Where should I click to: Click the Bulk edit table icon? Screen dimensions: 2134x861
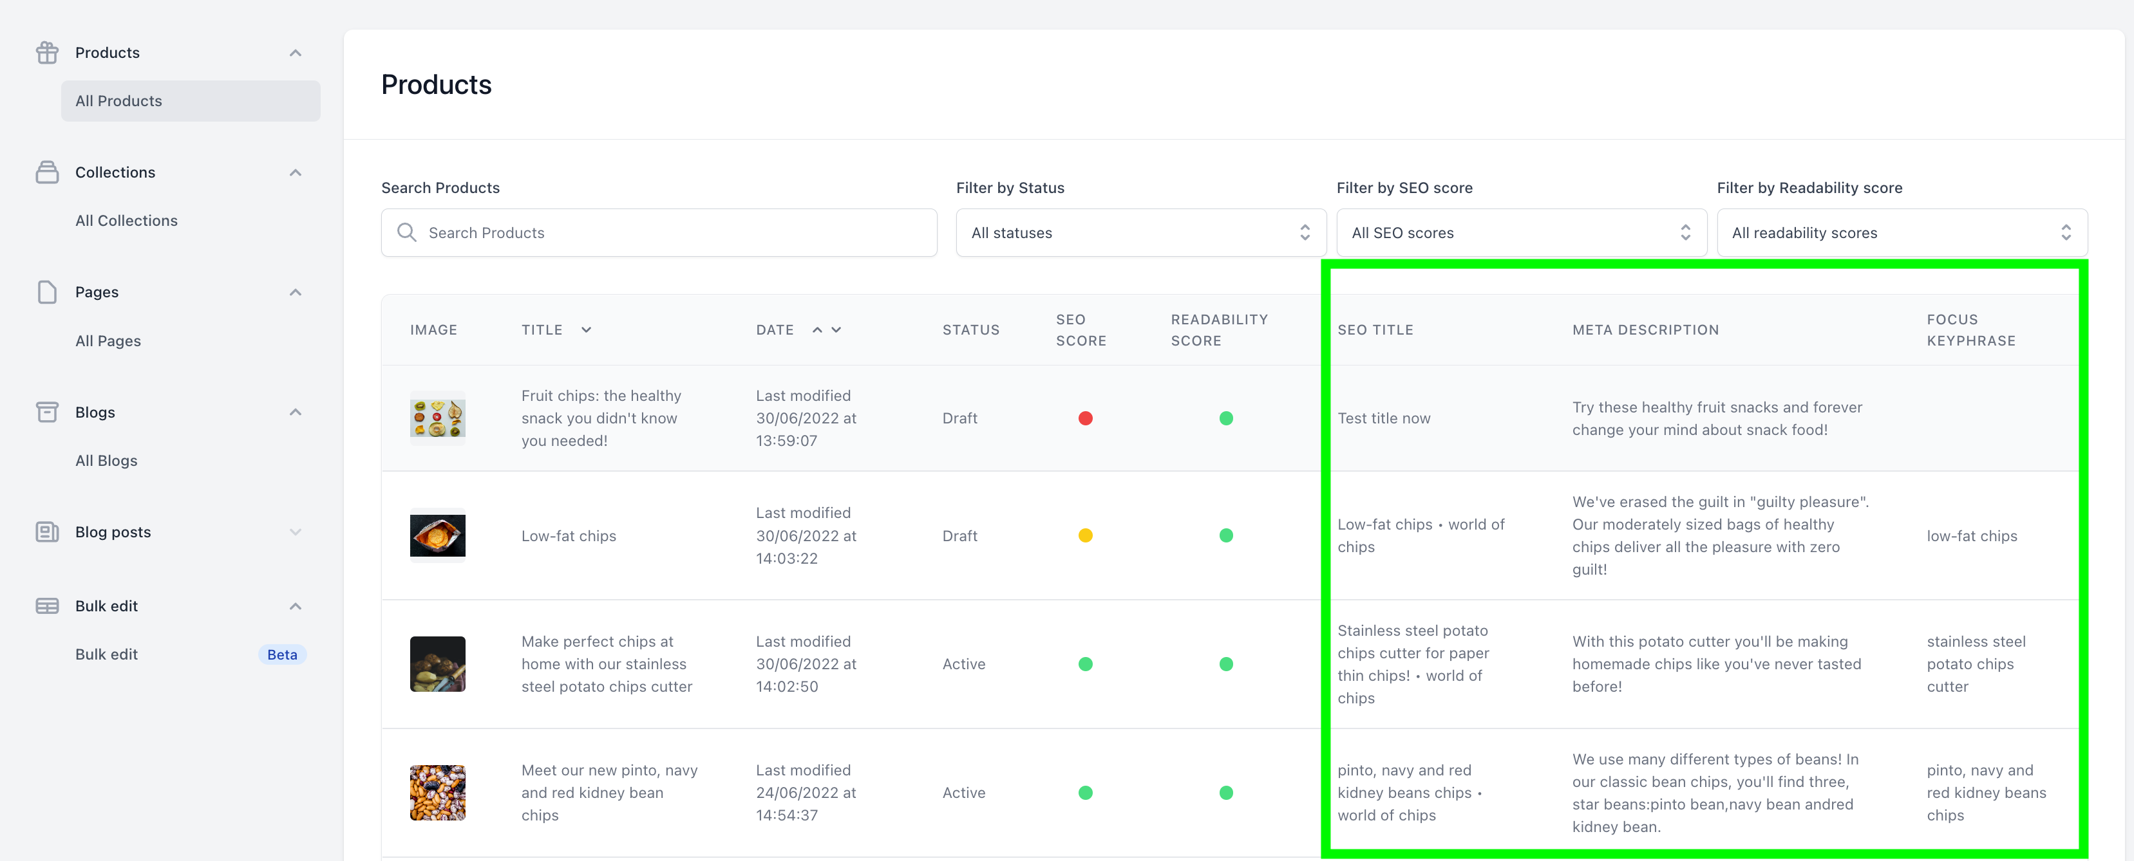coord(47,606)
